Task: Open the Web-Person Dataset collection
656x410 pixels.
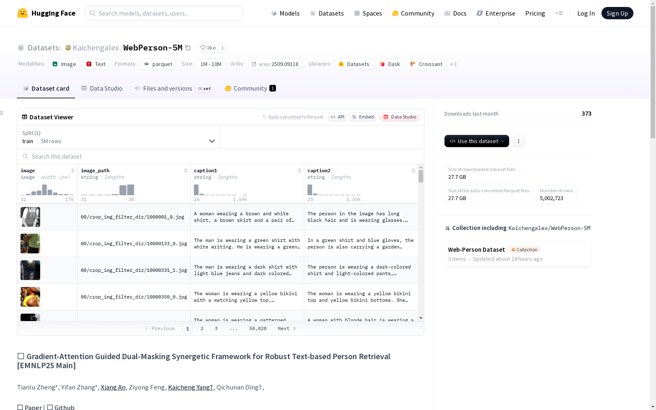Action: tap(518, 254)
